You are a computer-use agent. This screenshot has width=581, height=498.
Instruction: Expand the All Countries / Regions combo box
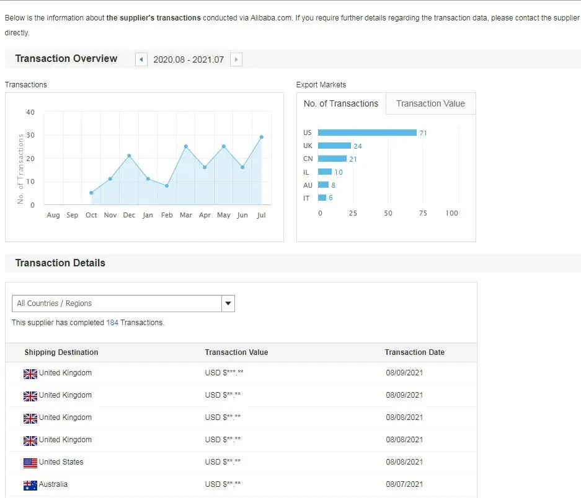coord(117,304)
